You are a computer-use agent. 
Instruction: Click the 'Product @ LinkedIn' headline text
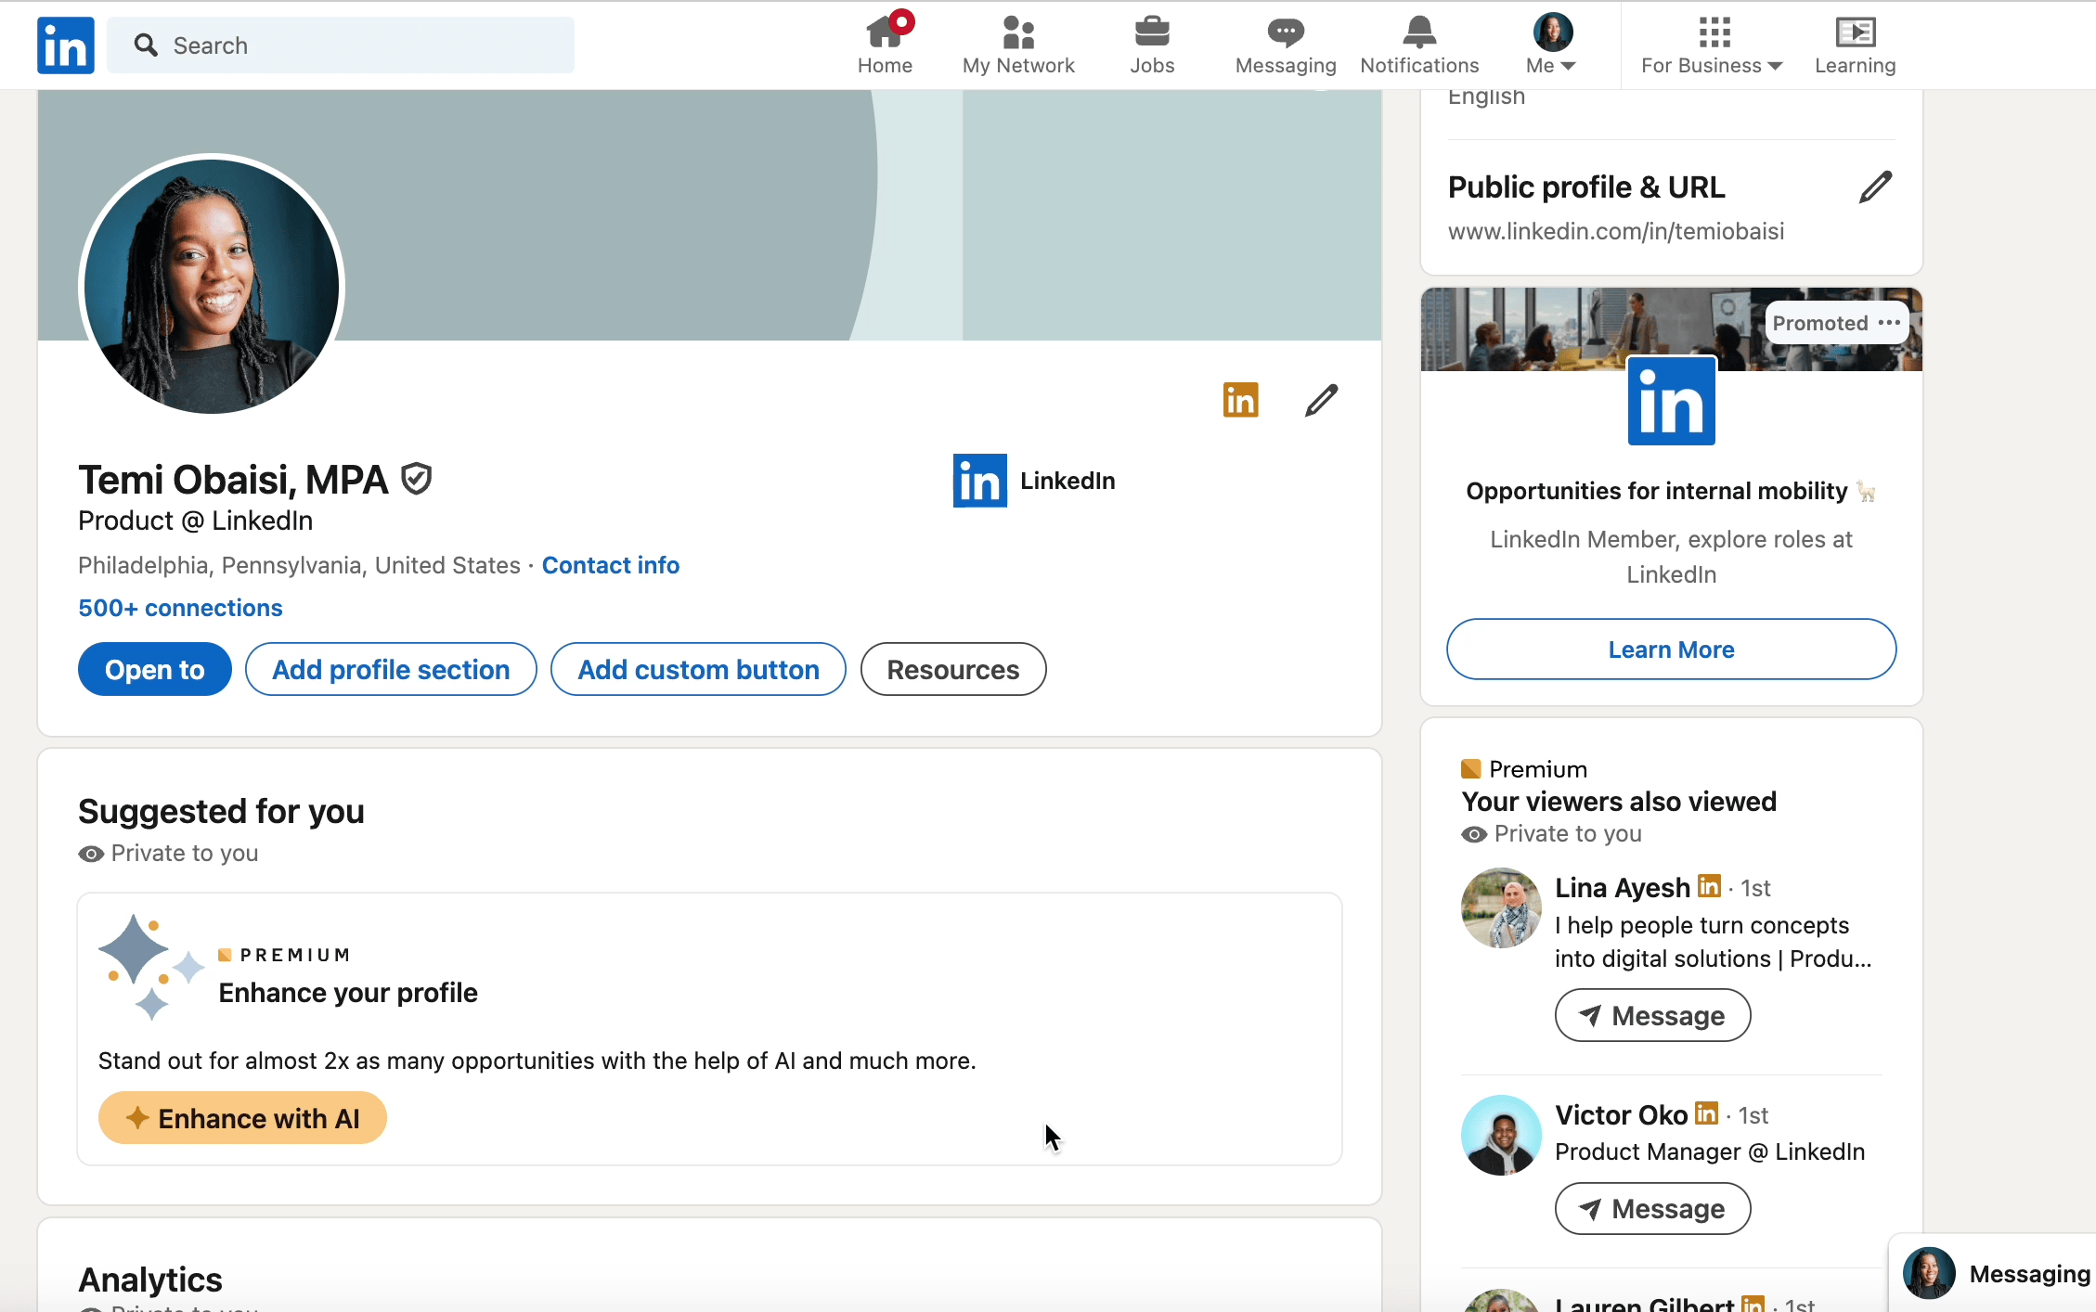[x=195, y=521]
